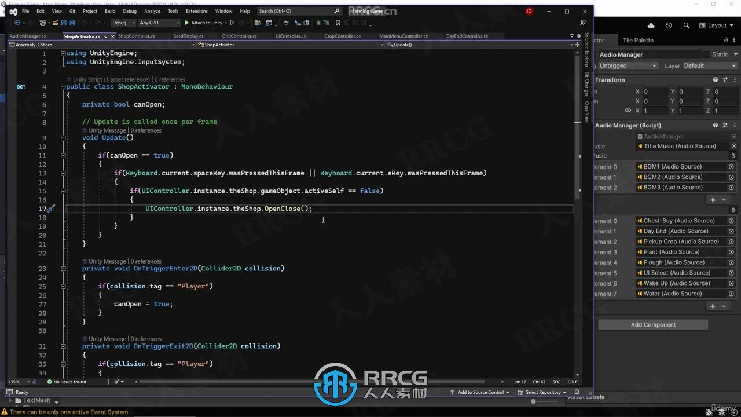
Task: Open the Solution Explorer side tab
Action: tap(586, 50)
